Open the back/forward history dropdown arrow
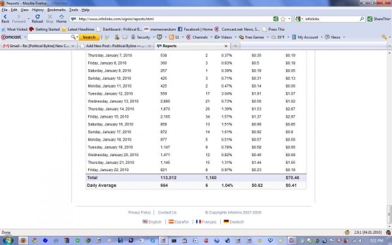392x245 pixels. pos(28,19)
